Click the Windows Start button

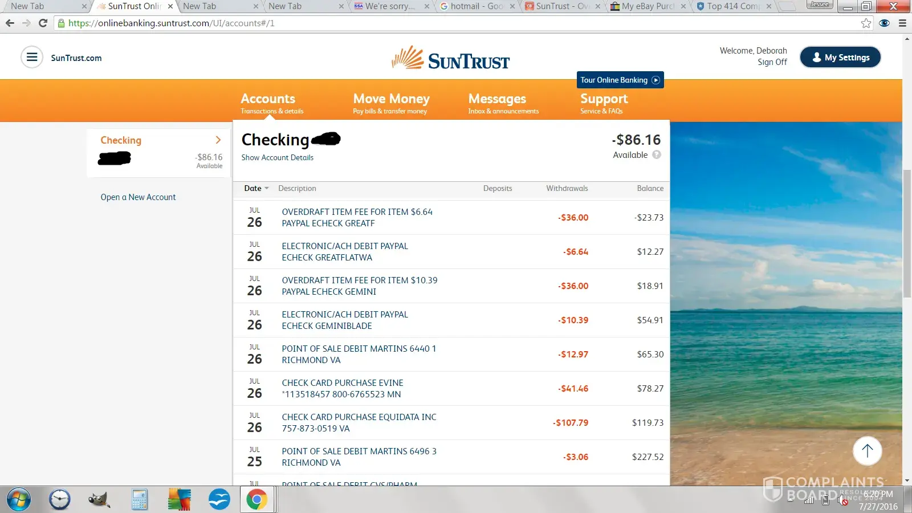click(18, 500)
